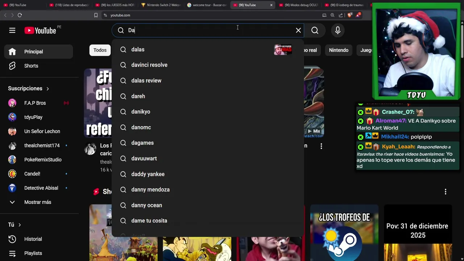Viewport: 464px width, 261px height.
Task: Open the Brave shields lion icon
Action: pos(349,15)
